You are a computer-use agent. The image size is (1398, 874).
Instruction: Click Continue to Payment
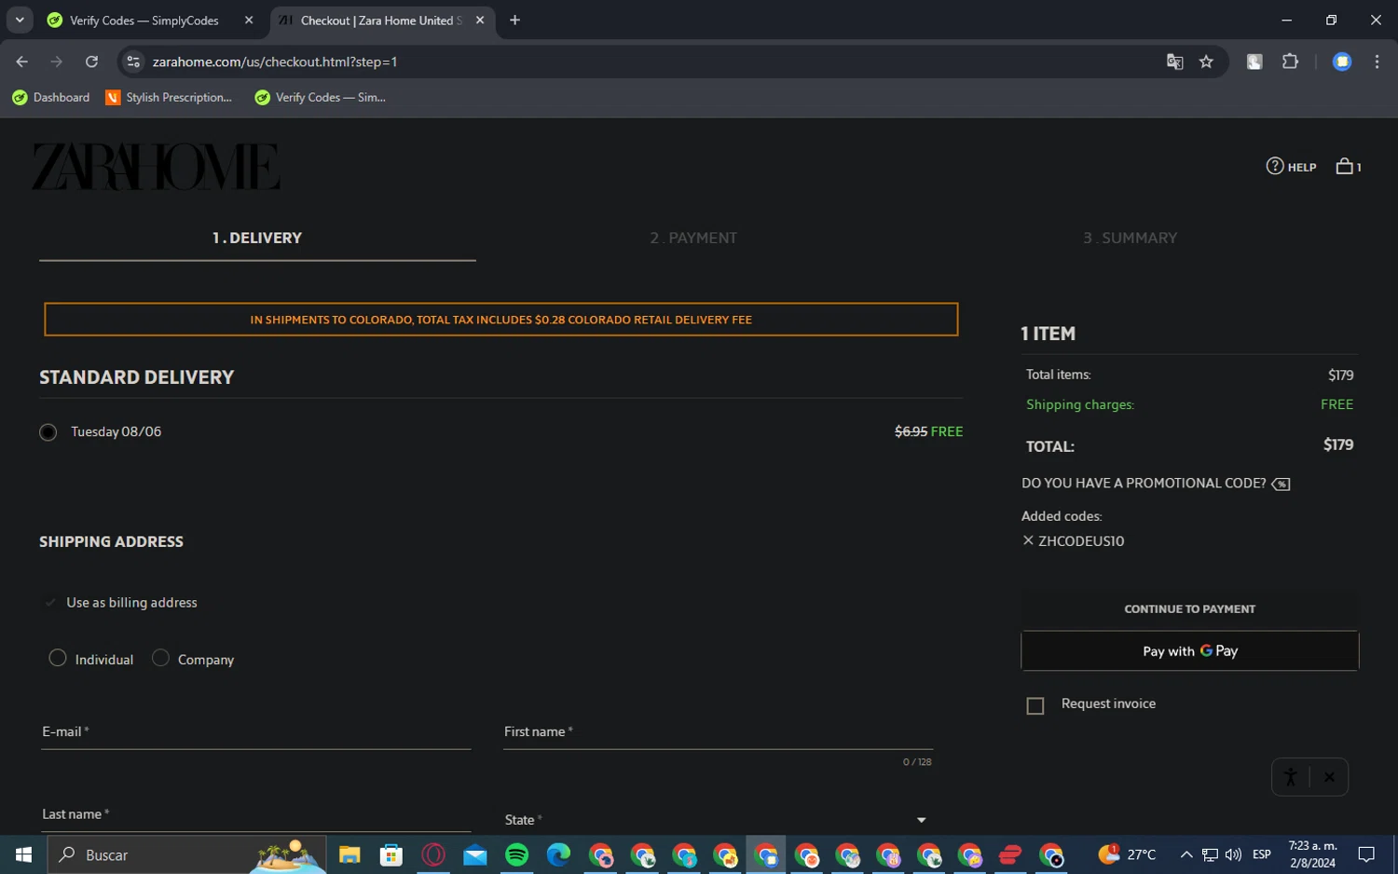coord(1190,609)
